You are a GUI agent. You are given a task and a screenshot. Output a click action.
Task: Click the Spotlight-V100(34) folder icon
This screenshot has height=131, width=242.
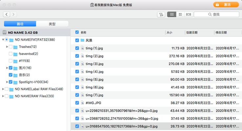[x=15, y=82]
